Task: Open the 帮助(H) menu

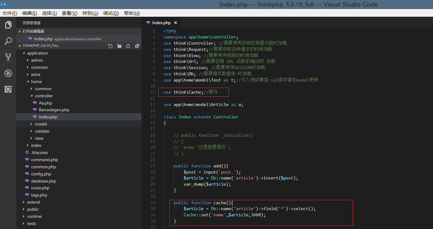Action: coord(132,13)
